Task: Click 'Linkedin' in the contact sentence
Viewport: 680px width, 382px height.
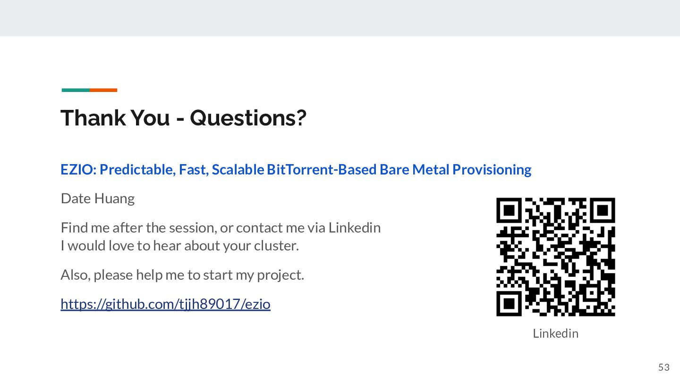Action: [x=355, y=228]
